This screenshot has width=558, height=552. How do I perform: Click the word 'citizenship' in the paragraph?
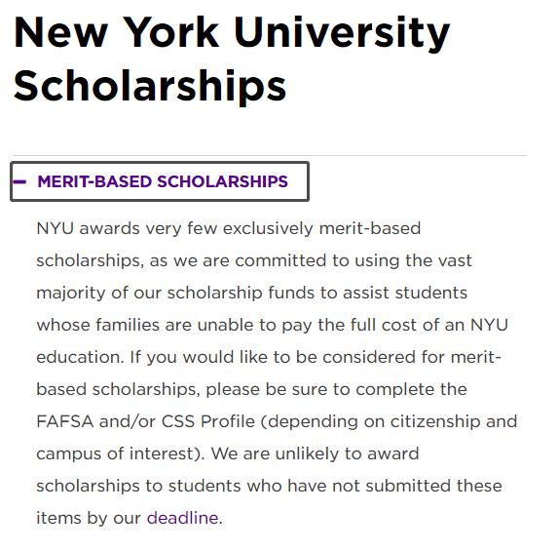(x=435, y=422)
